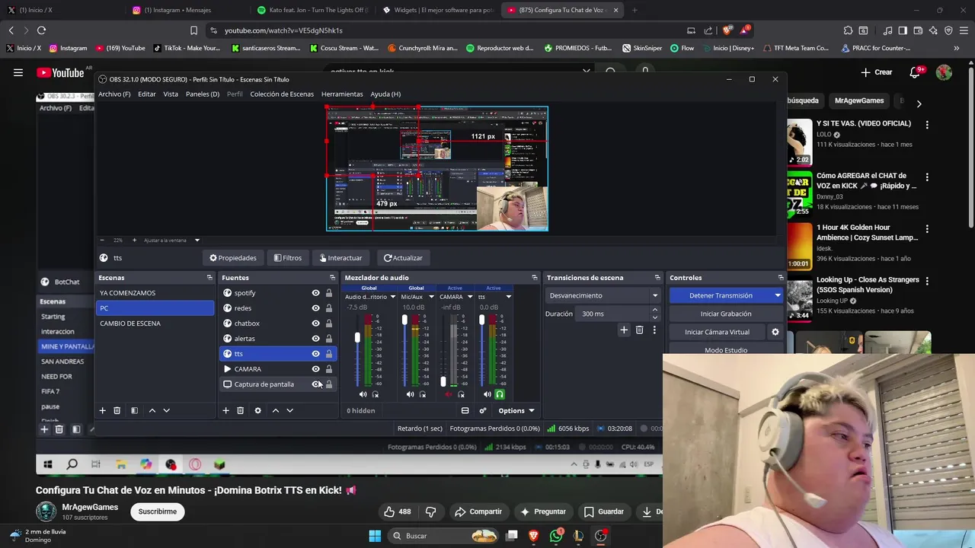975x548 pixels.
Task: Open Mic/Aux source dropdown arrow
Action: point(431,297)
